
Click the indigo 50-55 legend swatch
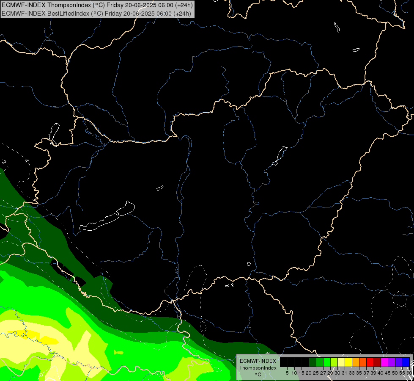click(x=399, y=362)
